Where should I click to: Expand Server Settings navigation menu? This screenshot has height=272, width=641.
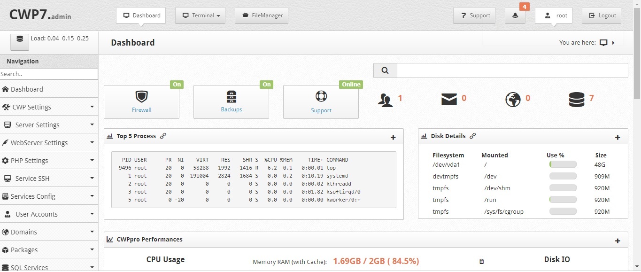(49, 125)
